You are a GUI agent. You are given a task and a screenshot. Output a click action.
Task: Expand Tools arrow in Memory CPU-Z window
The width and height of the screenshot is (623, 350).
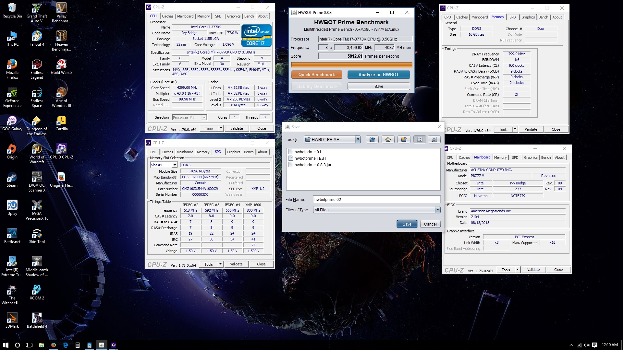[x=515, y=129]
